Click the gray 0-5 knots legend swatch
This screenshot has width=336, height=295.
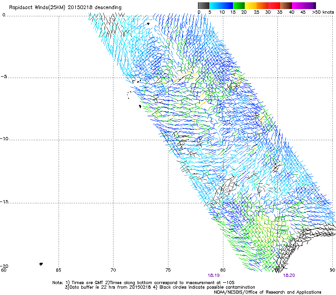[203, 5]
